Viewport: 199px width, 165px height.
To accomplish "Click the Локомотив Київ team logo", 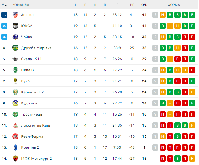I will point(15,125).
